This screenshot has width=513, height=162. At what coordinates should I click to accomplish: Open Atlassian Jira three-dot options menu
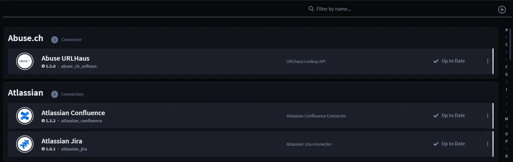pyautogui.click(x=487, y=144)
